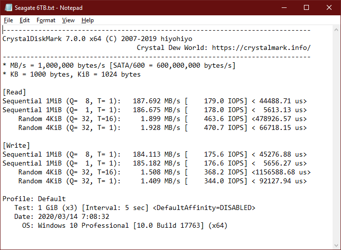The height and width of the screenshot is (250, 341).
Task: Click the crystalmark.info URL text
Action: point(261,47)
